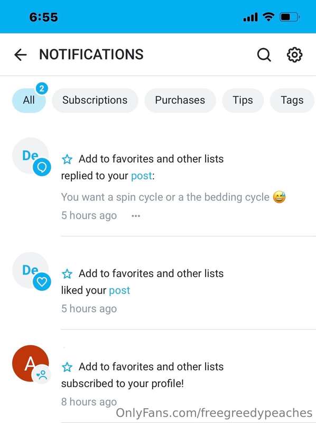The image size is (316, 423).
Task: Open the notifications search magnifier
Action: coord(264,55)
